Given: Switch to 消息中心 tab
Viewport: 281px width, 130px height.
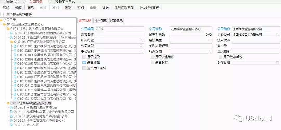Looking at the screenshot, I should click(x=12, y=2).
